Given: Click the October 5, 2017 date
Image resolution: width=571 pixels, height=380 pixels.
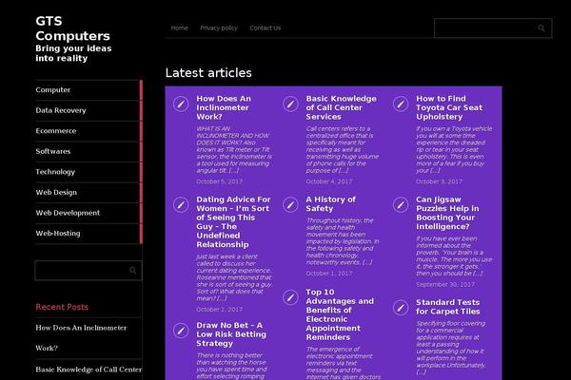Looking at the screenshot, I should click(x=219, y=181).
